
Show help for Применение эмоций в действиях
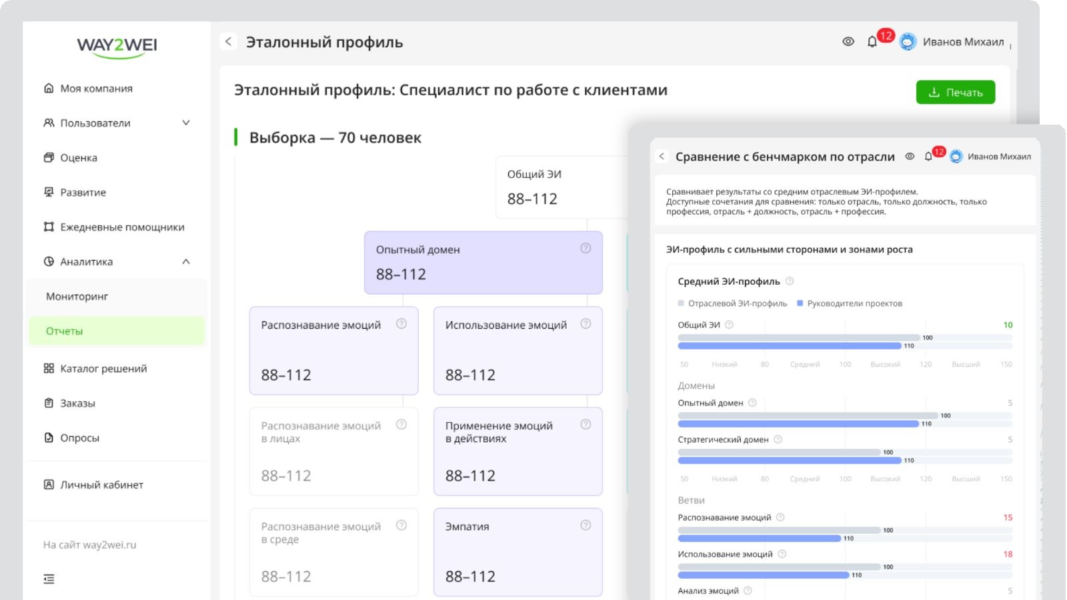586,424
